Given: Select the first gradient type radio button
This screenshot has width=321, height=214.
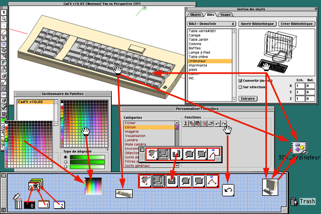Looking at the screenshot, I should click(x=66, y=157).
